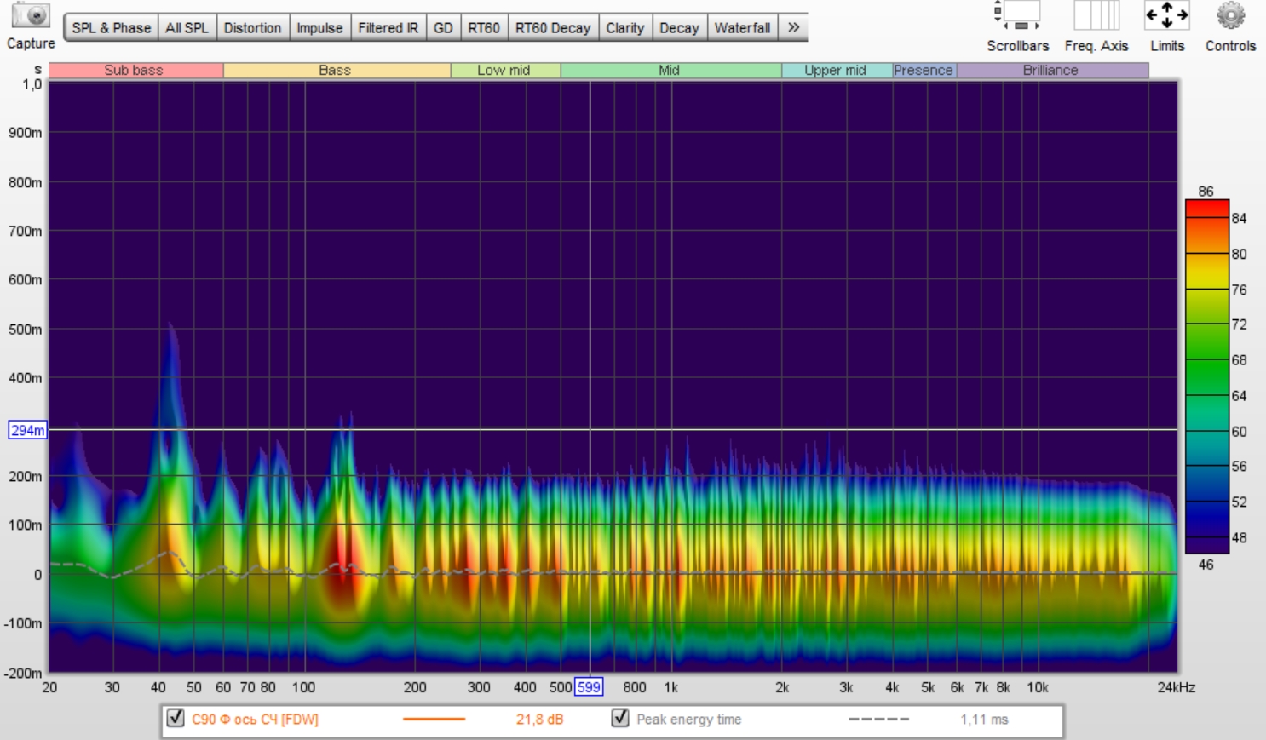The image size is (1266, 740).
Task: Open the Distortion tab
Action: pos(252,28)
